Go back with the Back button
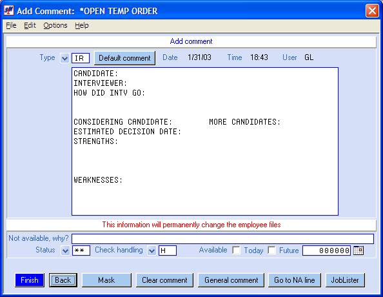 coord(63,280)
